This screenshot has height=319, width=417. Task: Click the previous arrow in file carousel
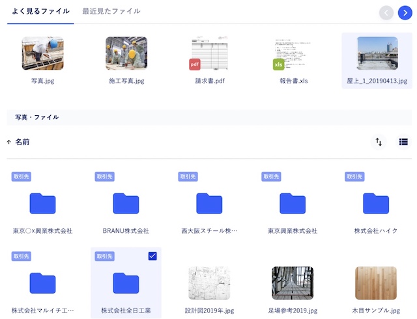point(387,12)
